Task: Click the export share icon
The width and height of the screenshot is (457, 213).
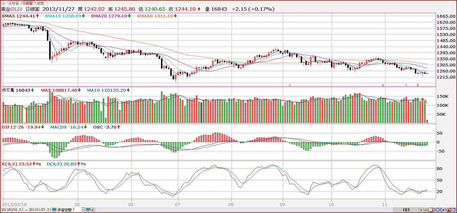Action: (454, 210)
